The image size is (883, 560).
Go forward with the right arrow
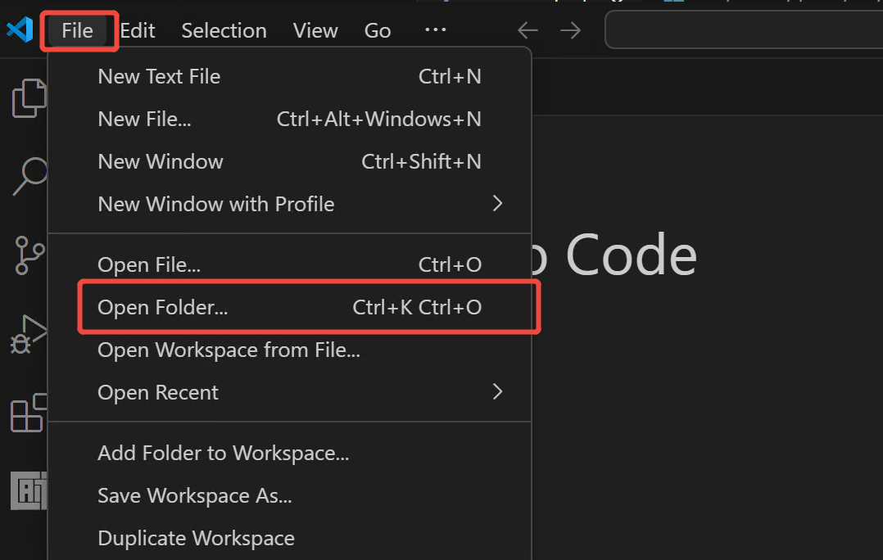(x=570, y=30)
